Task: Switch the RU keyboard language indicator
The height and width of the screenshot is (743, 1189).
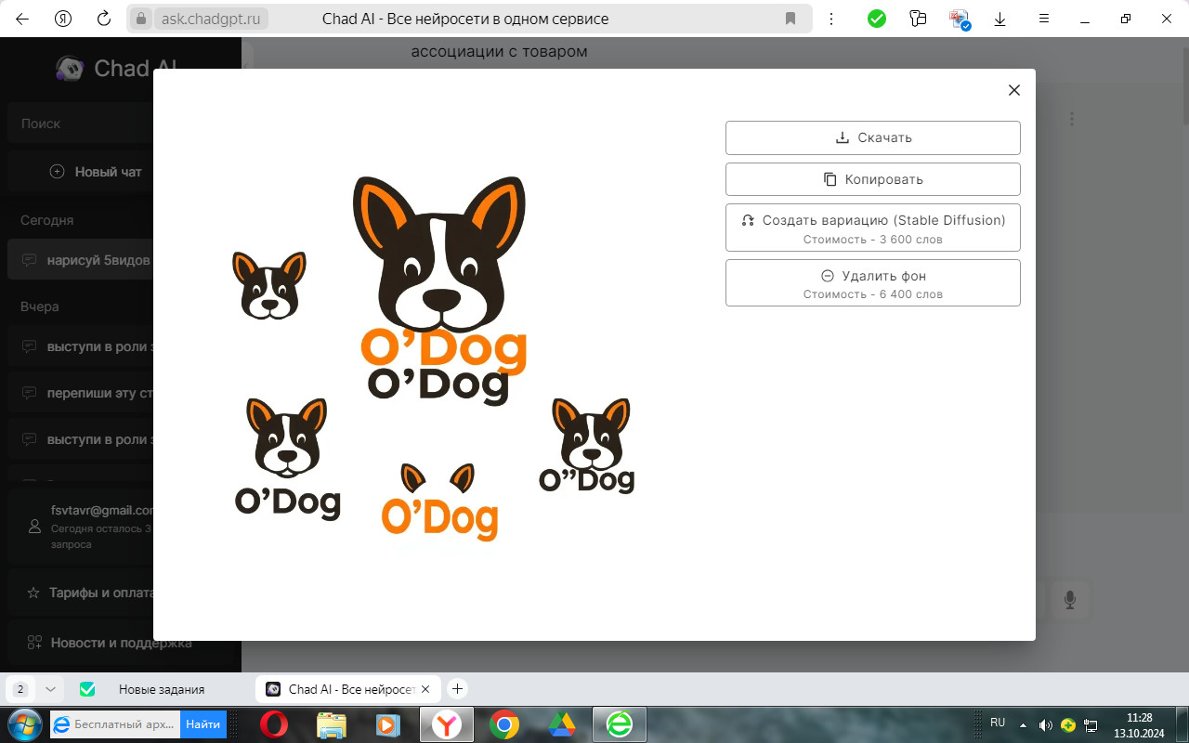Action: point(998,723)
